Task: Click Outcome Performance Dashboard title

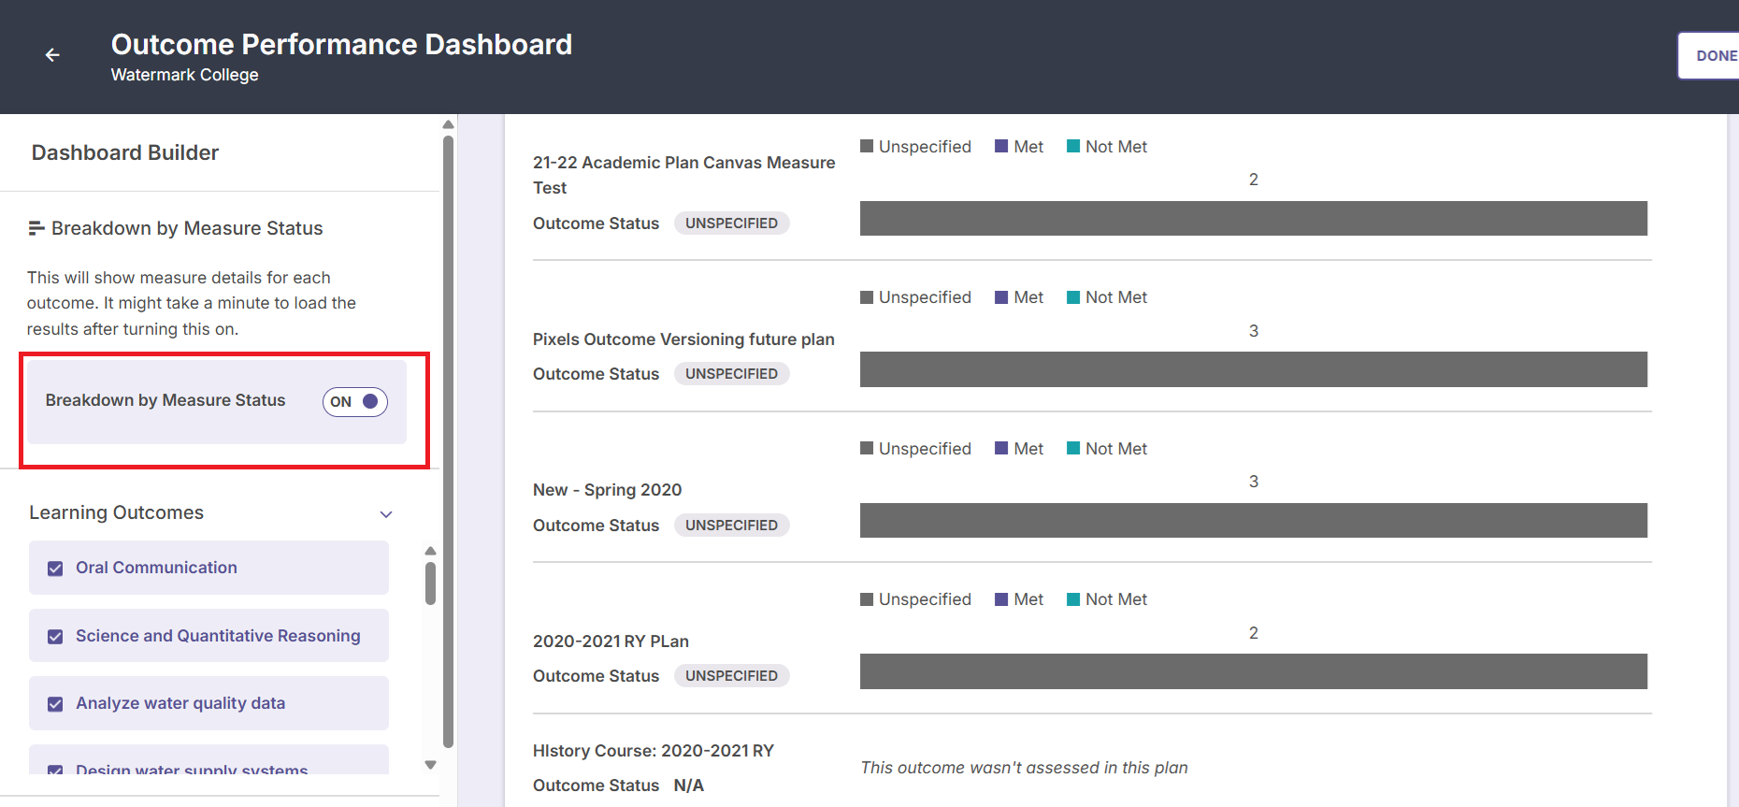Action: (341, 44)
